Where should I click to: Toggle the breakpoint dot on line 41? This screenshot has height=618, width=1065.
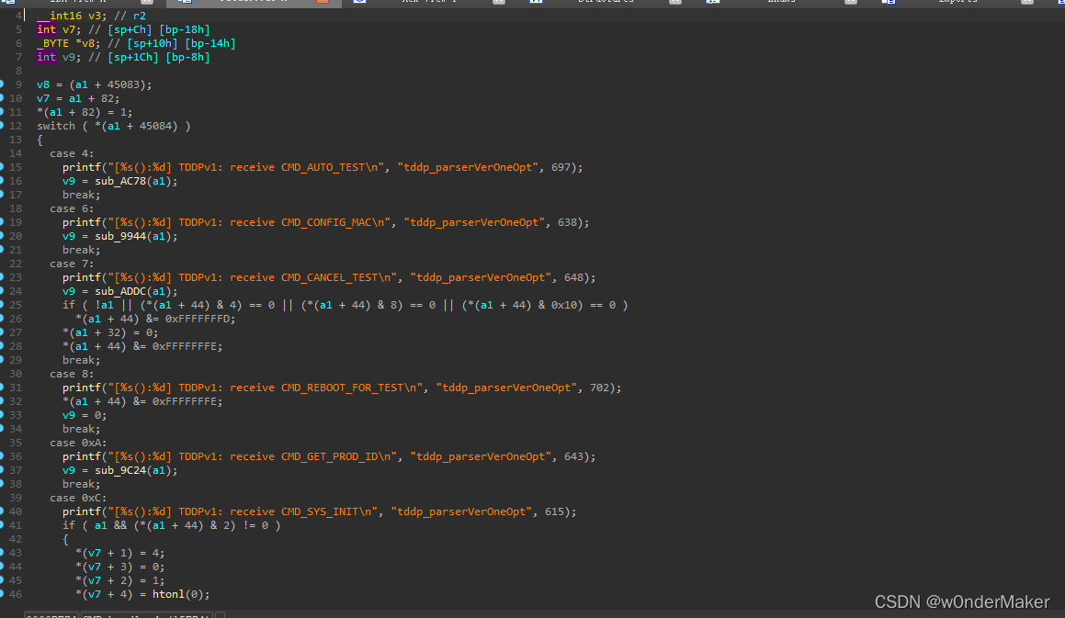pos(2,525)
